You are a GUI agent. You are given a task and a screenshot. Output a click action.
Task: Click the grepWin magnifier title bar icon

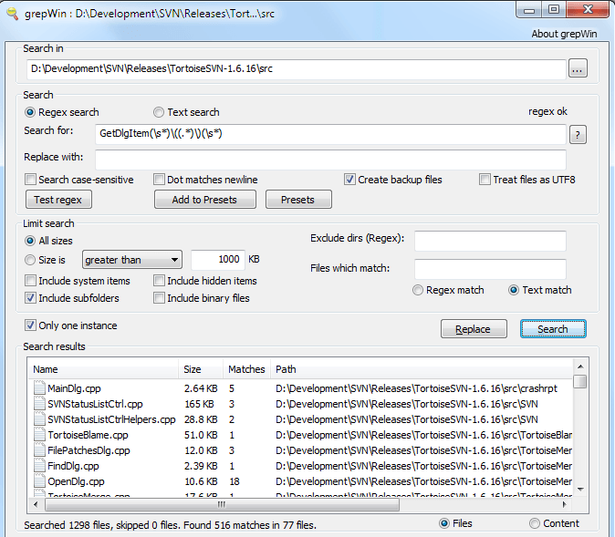pyautogui.click(x=13, y=14)
